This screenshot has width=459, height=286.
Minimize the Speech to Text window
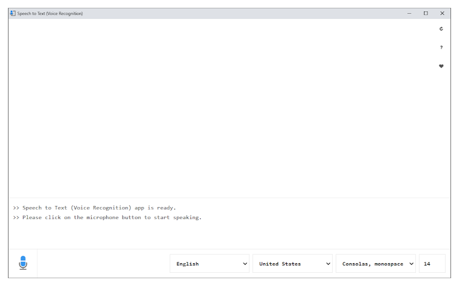[409, 13]
